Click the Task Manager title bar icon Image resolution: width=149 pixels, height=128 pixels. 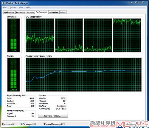[x=4, y=3]
